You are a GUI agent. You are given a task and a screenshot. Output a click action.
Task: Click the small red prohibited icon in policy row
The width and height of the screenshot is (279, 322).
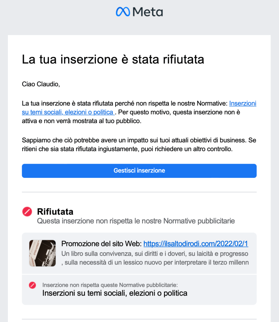pyautogui.click(x=32, y=285)
